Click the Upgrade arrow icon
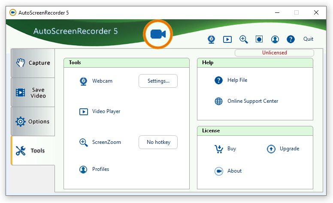This screenshot has height=203, width=333. (x=271, y=149)
